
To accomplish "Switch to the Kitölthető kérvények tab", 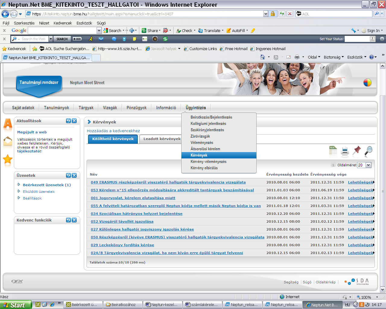I will click(113, 139).
